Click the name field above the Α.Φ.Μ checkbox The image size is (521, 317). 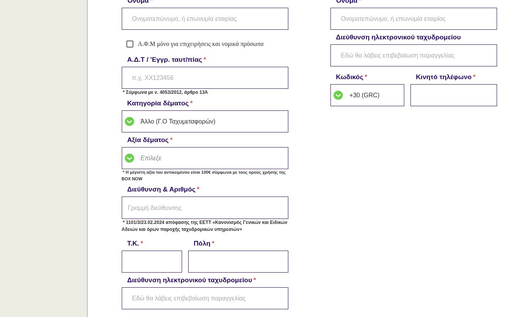pyautogui.click(x=205, y=19)
